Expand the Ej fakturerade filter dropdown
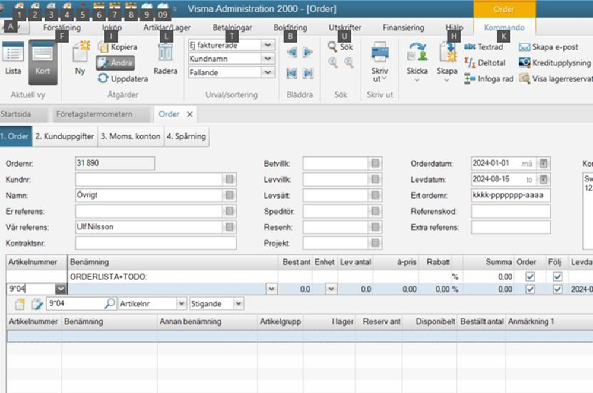The image size is (593, 393). [x=268, y=45]
